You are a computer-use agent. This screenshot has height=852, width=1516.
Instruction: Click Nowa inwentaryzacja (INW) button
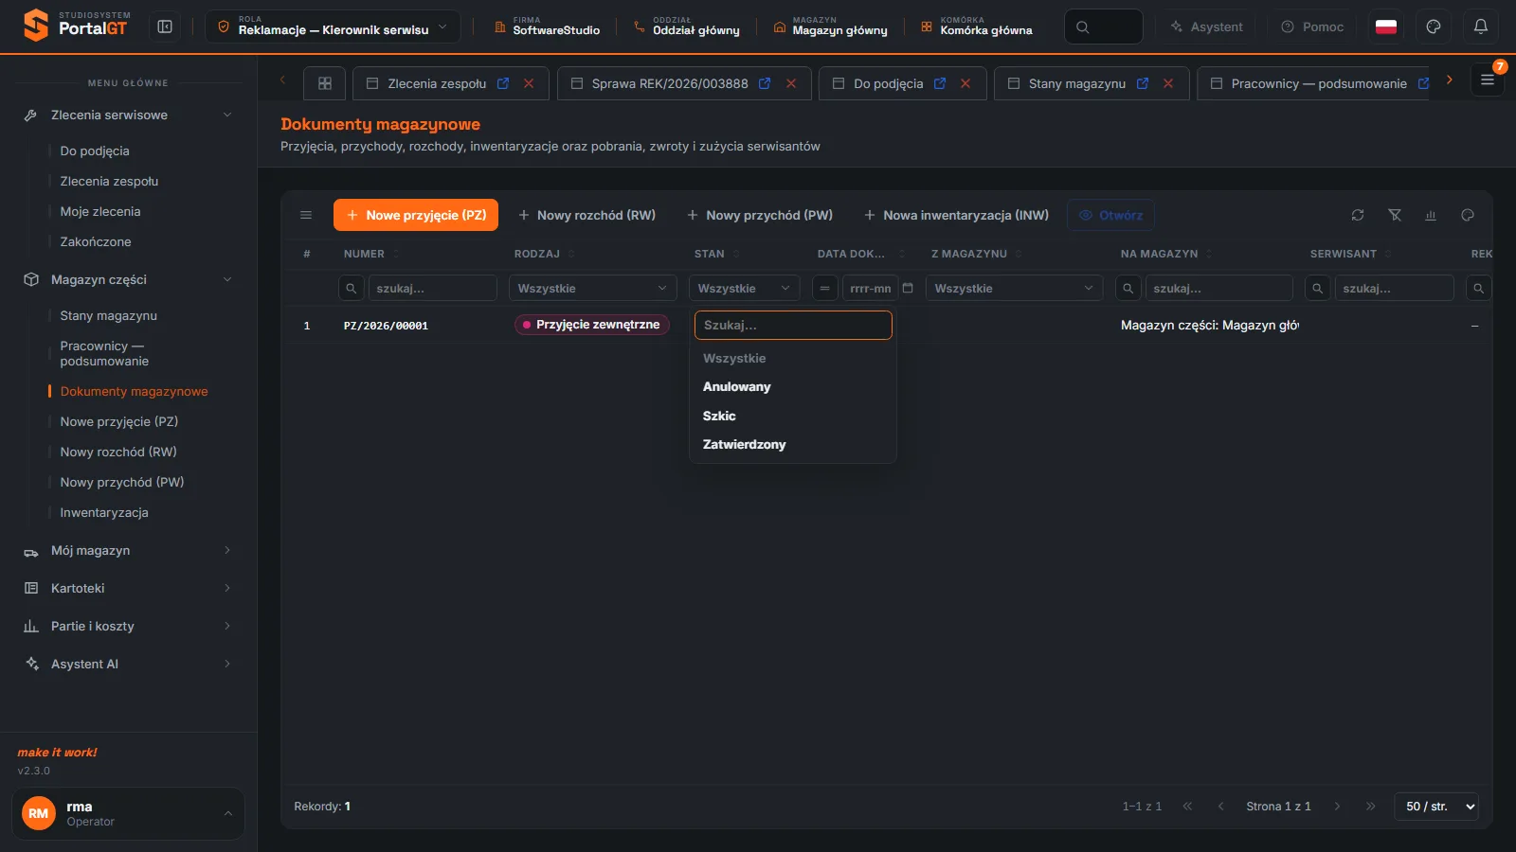957,215
